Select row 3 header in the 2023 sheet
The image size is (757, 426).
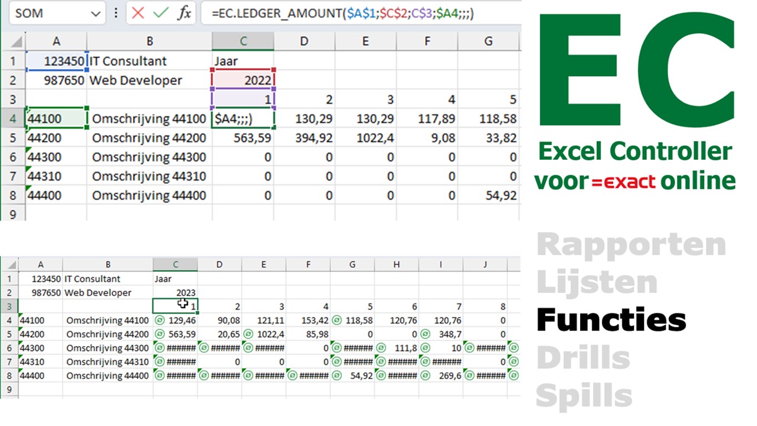9,306
